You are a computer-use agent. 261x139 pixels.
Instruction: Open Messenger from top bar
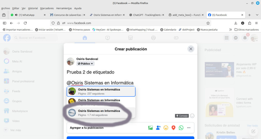(x=236, y=38)
